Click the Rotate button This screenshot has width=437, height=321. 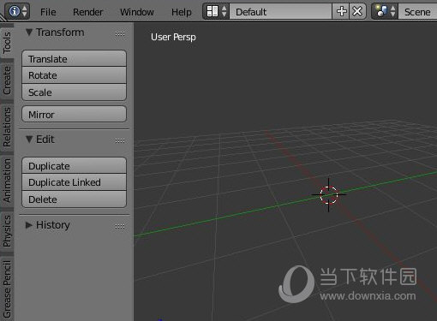tap(74, 75)
